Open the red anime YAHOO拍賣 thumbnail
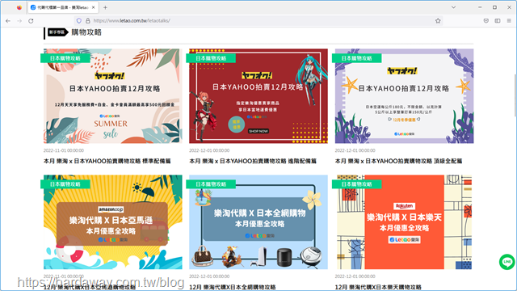 click(258, 96)
